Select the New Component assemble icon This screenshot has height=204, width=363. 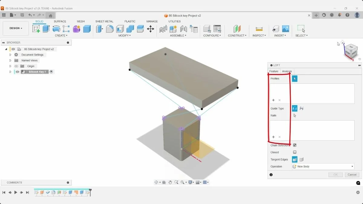[x=173, y=29]
